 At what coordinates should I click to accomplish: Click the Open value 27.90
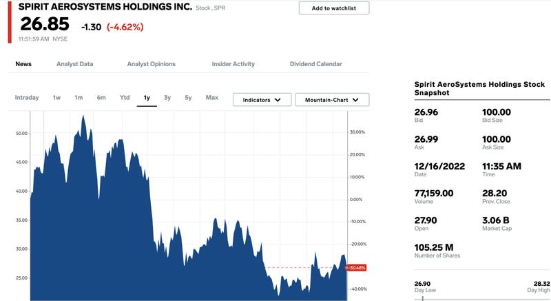tap(426, 220)
